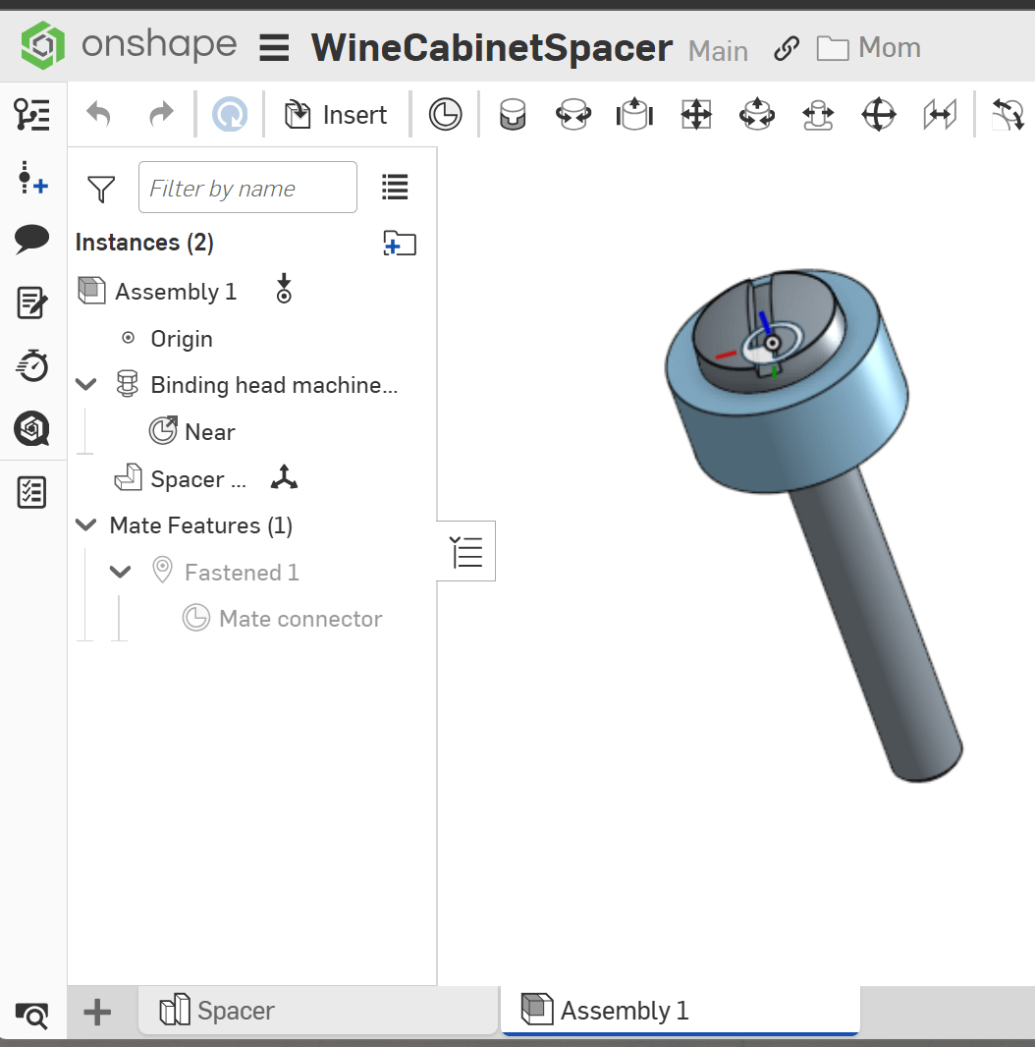Image resolution: width=1035 pixels, height=1047 pixels.
Task: Click the add folder icon beside Instances
Action: pos(400,243)
